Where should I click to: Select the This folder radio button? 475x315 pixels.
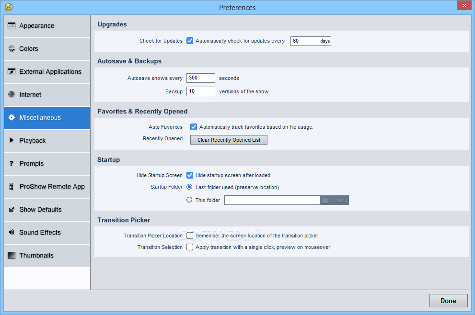pos(189,200)
